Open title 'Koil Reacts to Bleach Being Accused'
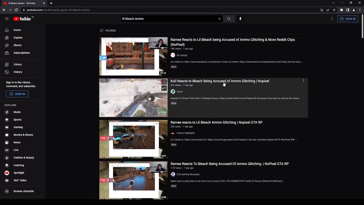 pos(220,81)
